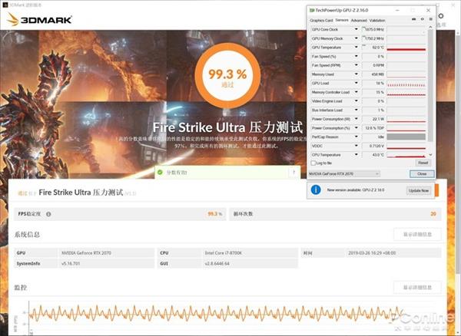Image resolution: width=461 pixels, height=336 pixels.
Task: Open Memory Used sensor dropdown
Action: pyautogui.click(x=356, y=74)
